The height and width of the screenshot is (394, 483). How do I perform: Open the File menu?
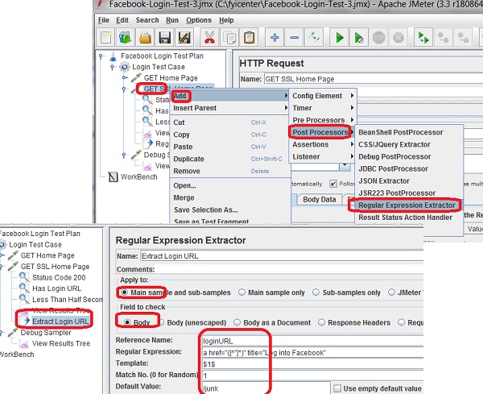104,20
